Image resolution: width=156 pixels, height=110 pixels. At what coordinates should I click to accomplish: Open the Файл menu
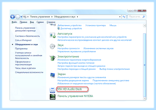click(14, 22)
